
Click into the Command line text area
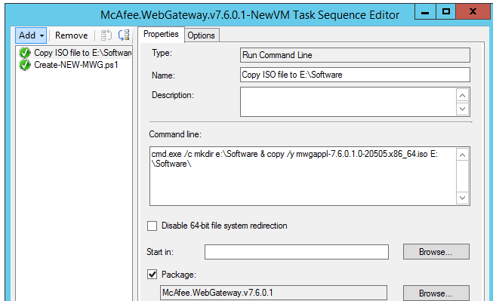point(303,177)
